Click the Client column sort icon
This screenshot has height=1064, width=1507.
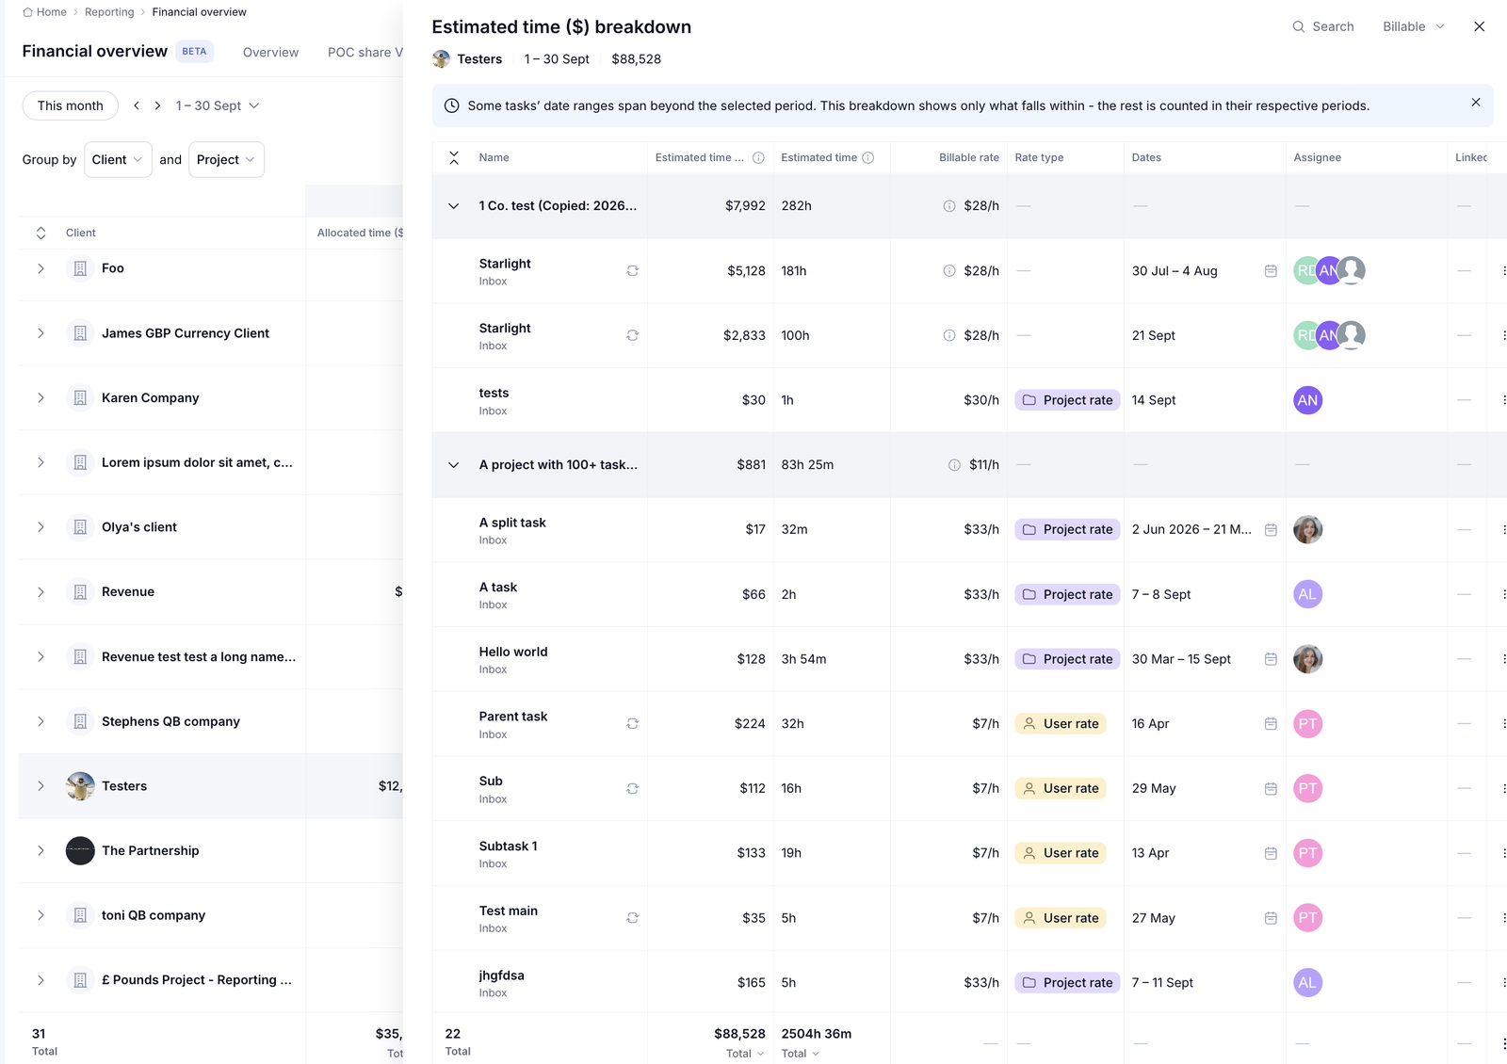[41, 233]
